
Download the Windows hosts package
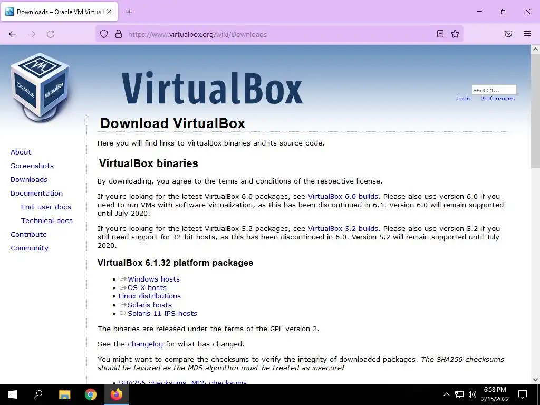[153, 279]
